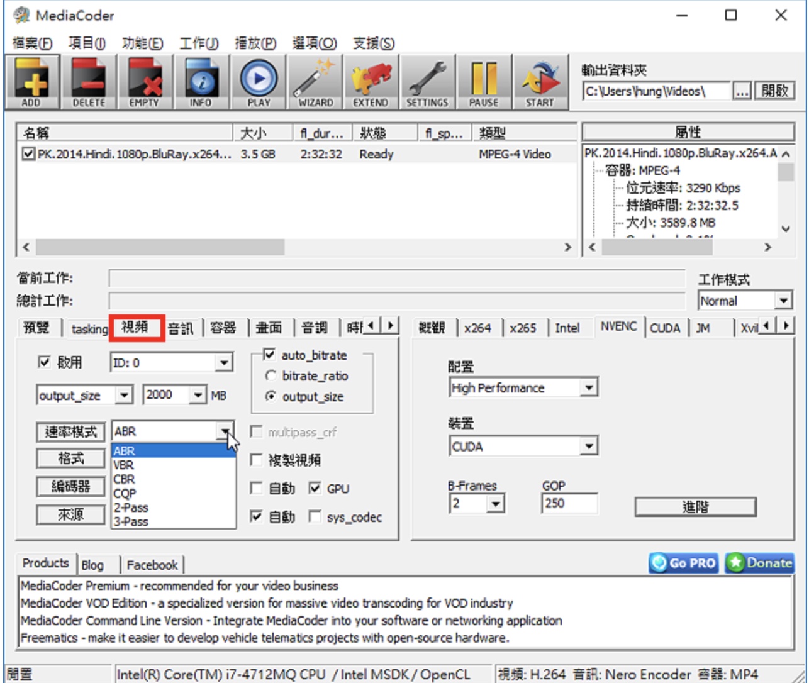Screen dimensions: 809x683
Task: Click the browse ... button for output folder
Action: point(742,91)
